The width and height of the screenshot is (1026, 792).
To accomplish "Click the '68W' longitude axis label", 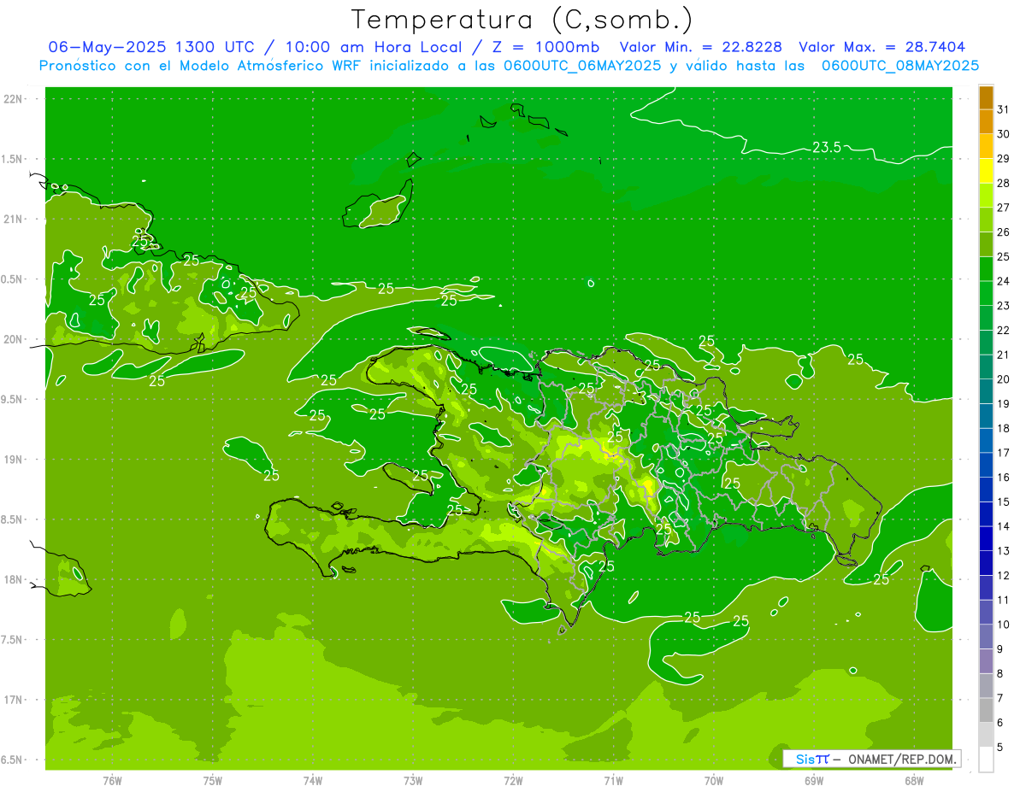I will [914, 781].
